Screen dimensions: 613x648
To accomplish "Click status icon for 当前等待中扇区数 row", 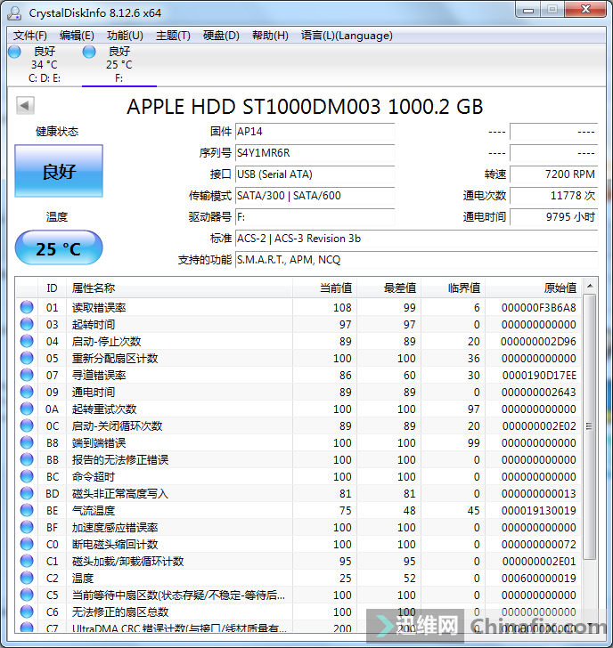I will coord(27,595).
